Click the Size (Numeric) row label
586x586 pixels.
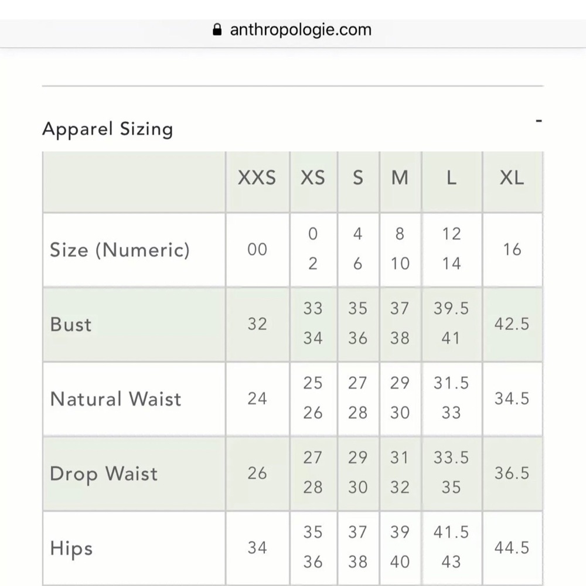[x=120, y=250]
